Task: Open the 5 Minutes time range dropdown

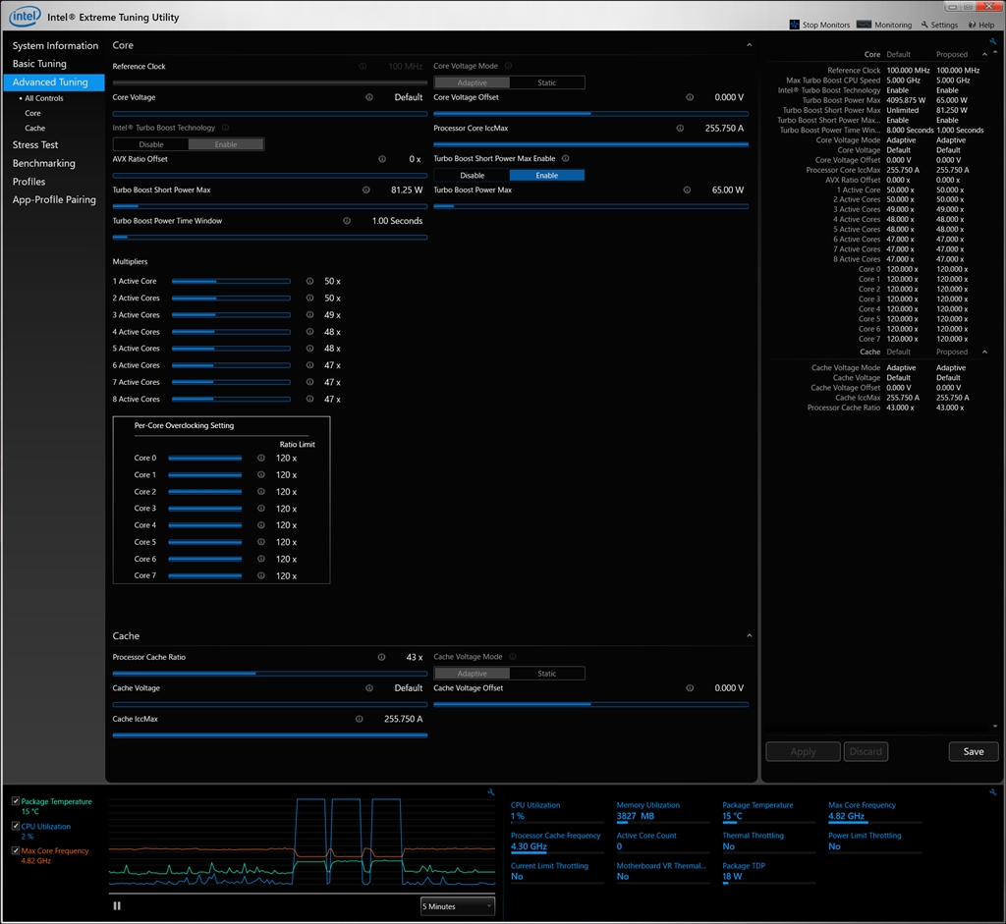Action: pyautogui.click(x=457, y=905)
